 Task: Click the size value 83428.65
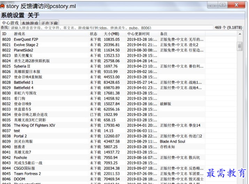111,82
